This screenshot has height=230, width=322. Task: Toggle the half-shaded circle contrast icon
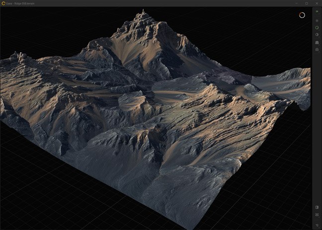(317, 35)
